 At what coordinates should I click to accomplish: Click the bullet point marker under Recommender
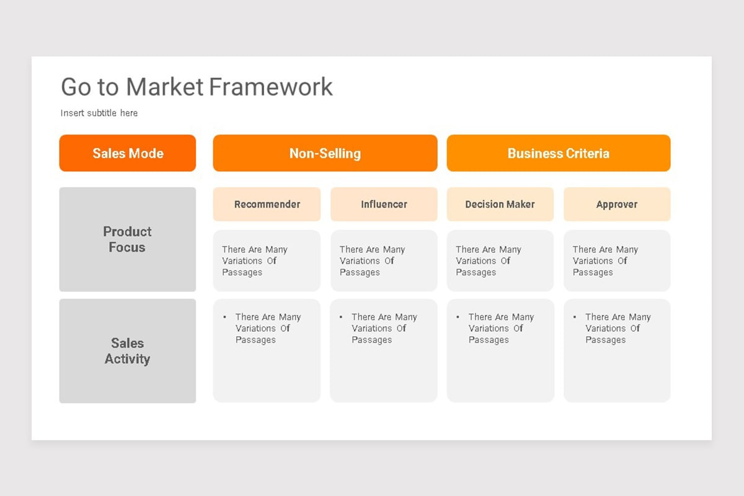[224, 317]
